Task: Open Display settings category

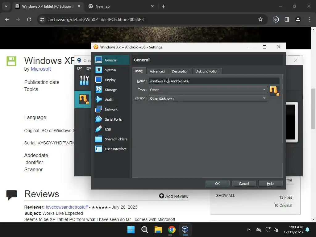Action: [x=111, y=80]
